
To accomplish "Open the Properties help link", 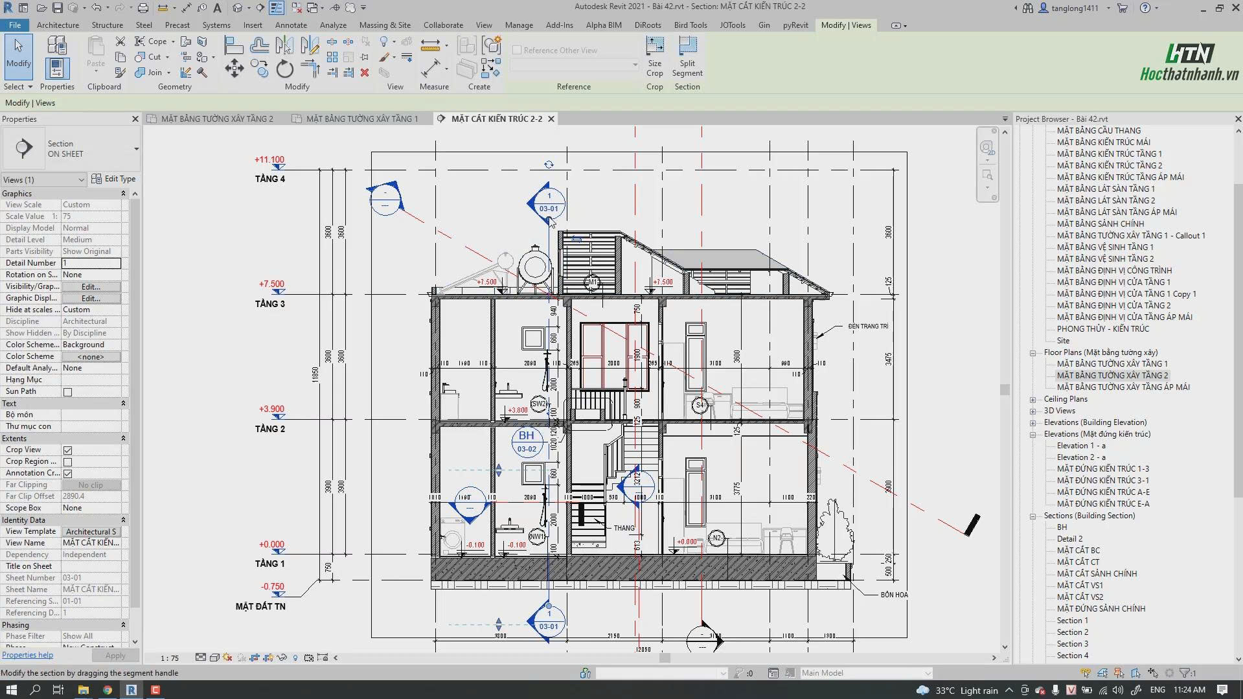I will click(x=28, y=654).
